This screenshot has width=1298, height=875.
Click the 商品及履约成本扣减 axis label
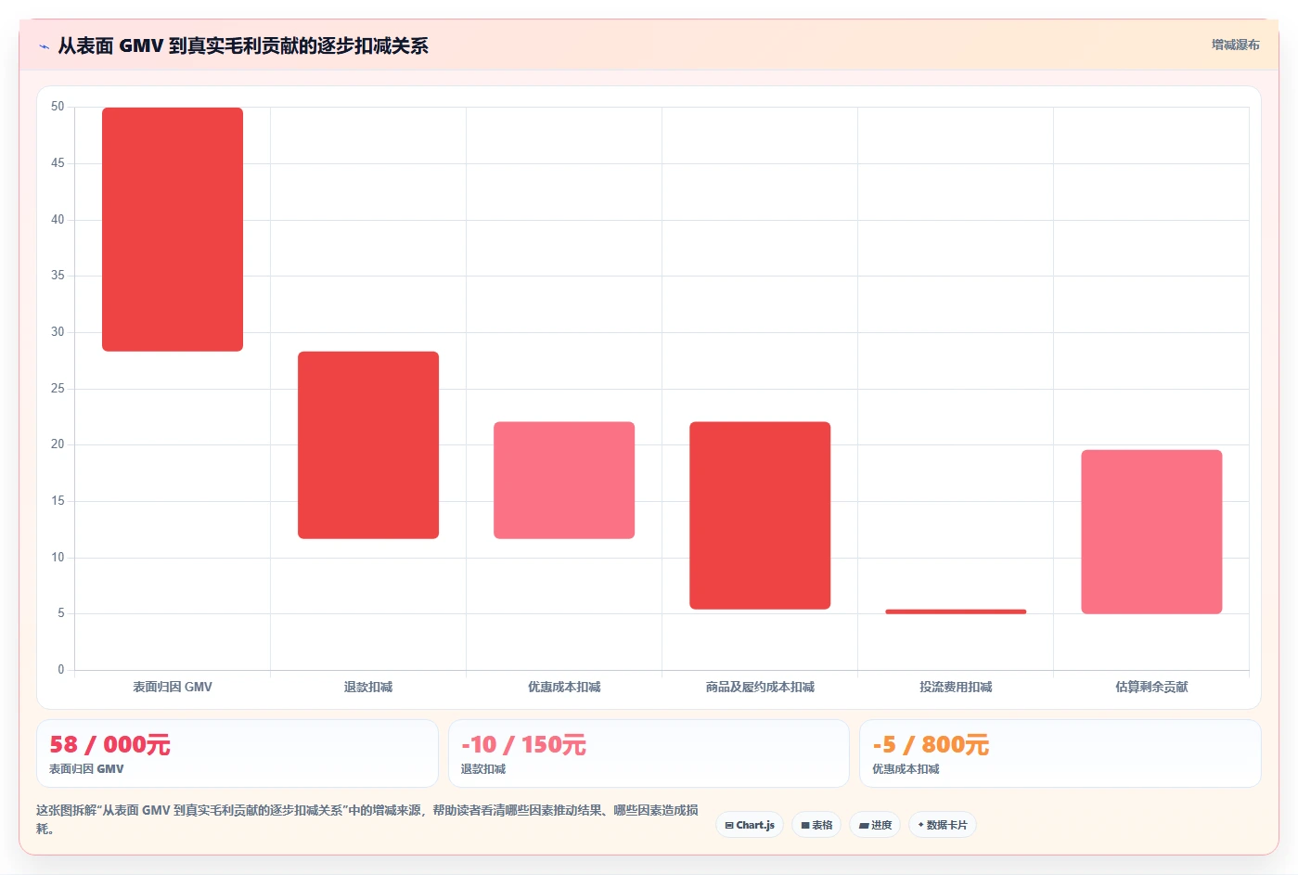click(760, 687)
